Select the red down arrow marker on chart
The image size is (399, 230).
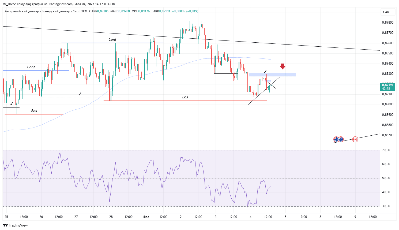click(x=283, y=66)
